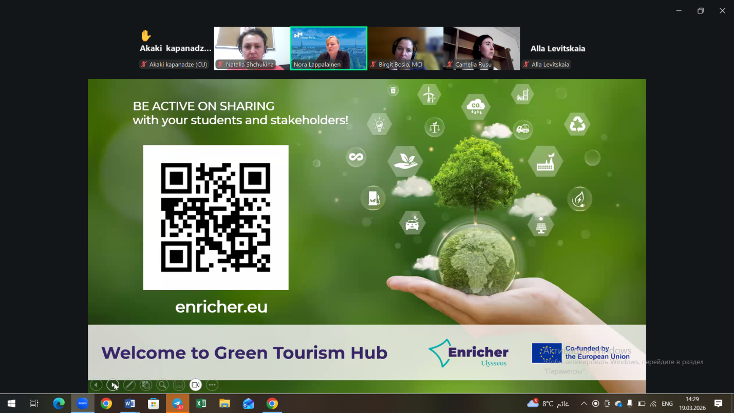The width and height of the screenshot is (734, 413).
Task: Click Birgit Bosio's participant video
Action: pyautogui.click(x=405, y=48)
